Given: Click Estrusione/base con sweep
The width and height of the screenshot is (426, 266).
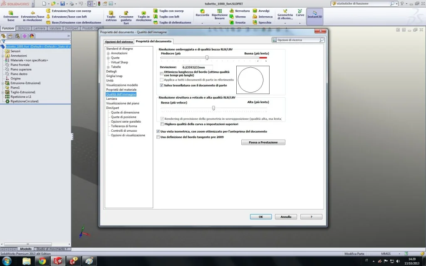Looking at the screenshot, I should 69,11.
